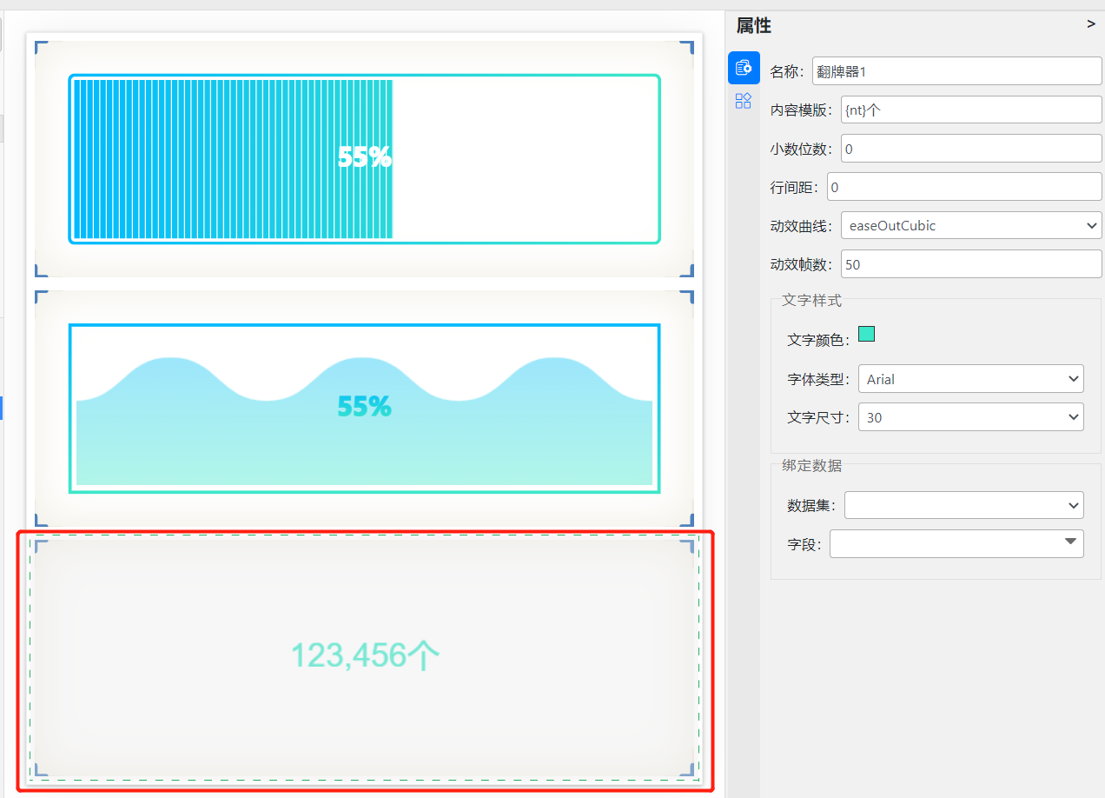The image size is (1105, 798).
Task: Click the 行间距 input field
Action: tap(964, 187)
